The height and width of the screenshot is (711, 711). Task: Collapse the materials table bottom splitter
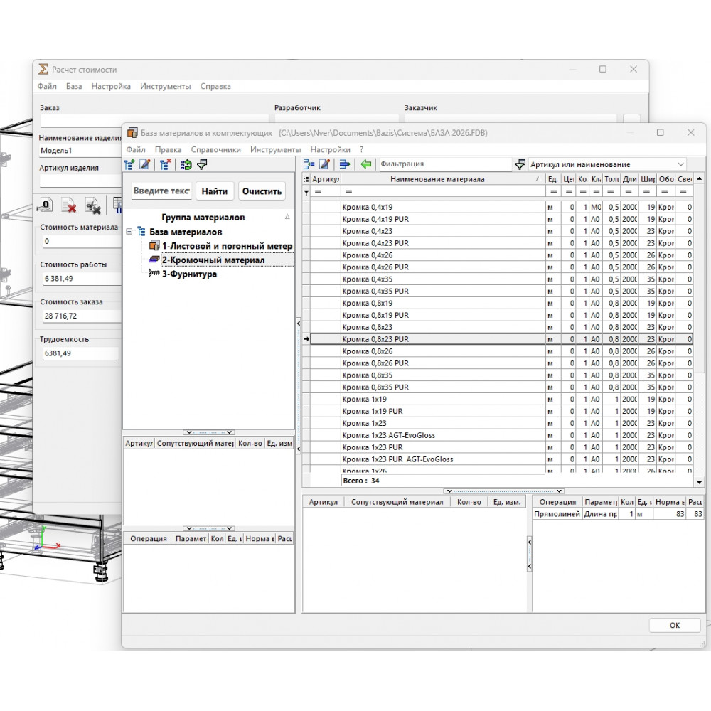[x=503, y=491]
